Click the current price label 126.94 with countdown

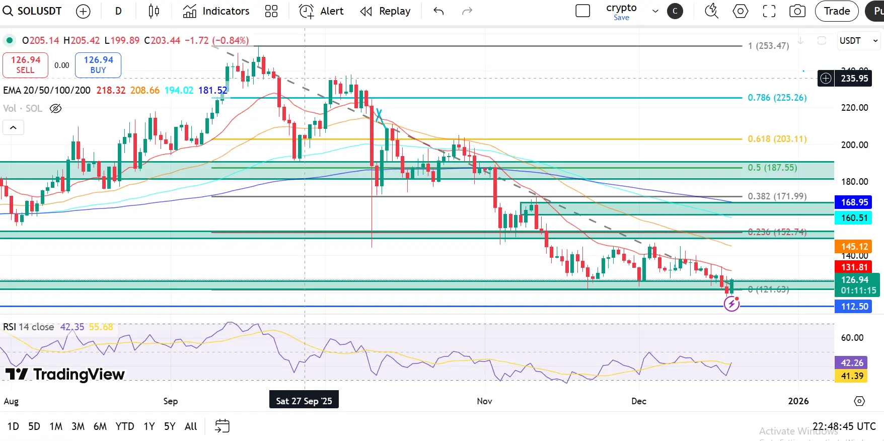coord(857,285)
